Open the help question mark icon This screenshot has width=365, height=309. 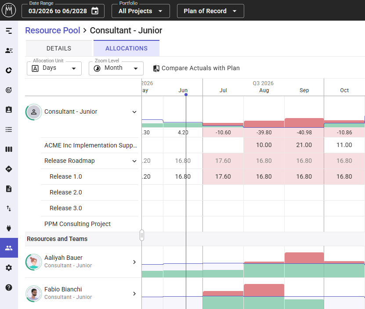(x=9, y=287)
